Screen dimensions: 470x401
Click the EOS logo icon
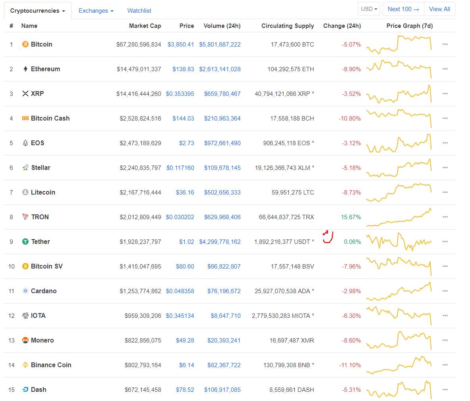click(25, 143)
